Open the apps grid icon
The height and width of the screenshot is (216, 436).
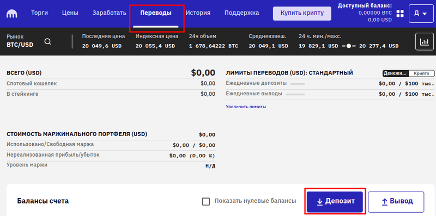pyautogui.click(x=400, y=13)
